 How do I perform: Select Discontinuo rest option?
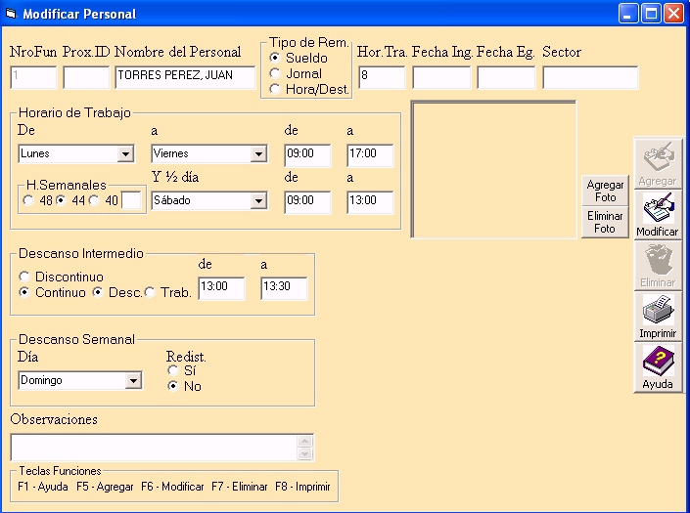click(25, 277)
